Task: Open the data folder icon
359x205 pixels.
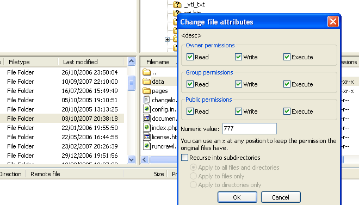Action: pyautogui.click(x=146, y=81)
